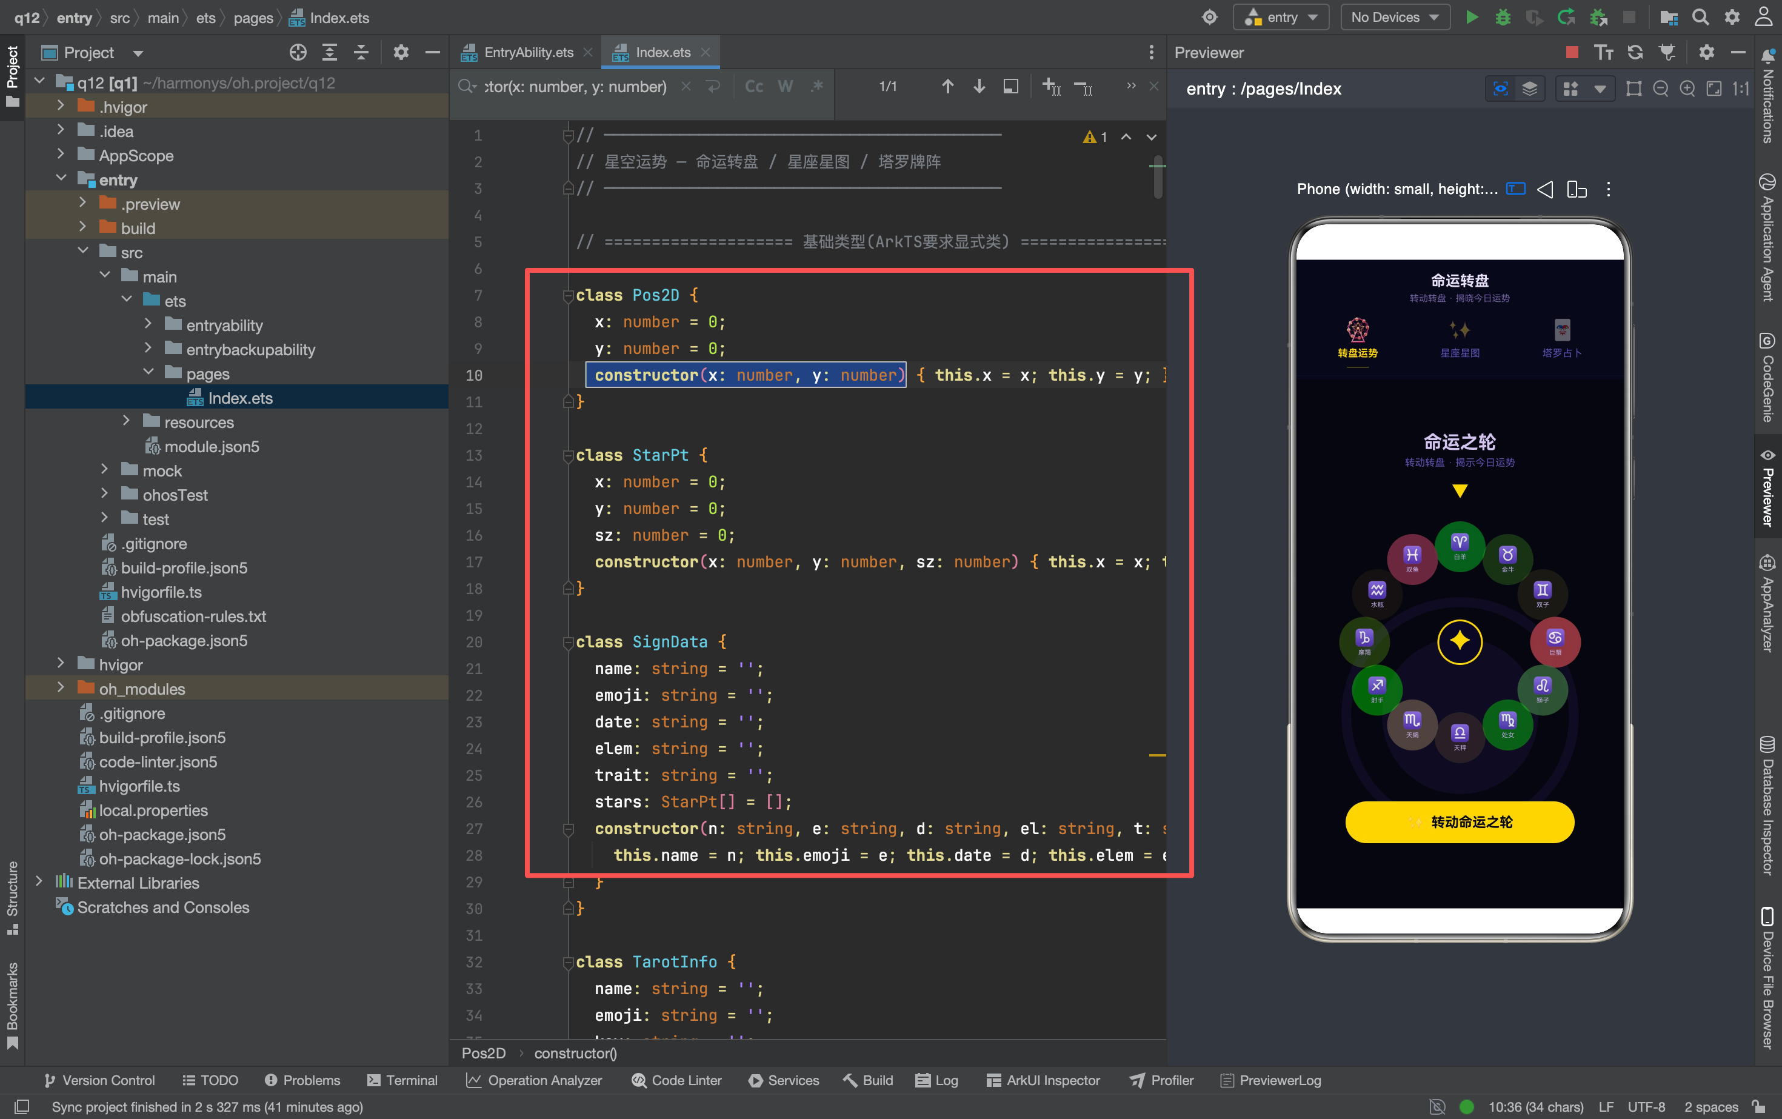Collapse the entry module folder
This screenshot has width=1782, height=1119.
tap(61, 179)
